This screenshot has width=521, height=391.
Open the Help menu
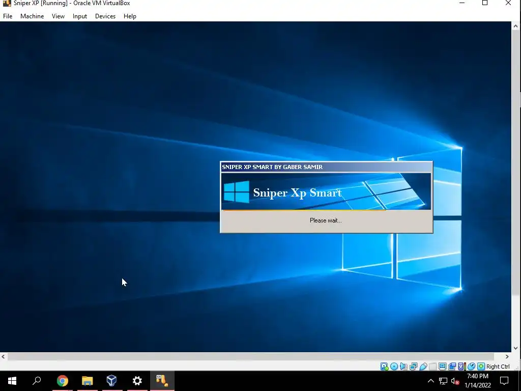[x=130, y=16]
